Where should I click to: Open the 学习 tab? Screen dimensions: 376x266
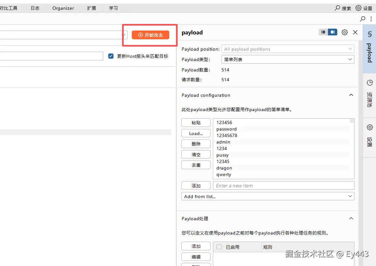point(113,8)
